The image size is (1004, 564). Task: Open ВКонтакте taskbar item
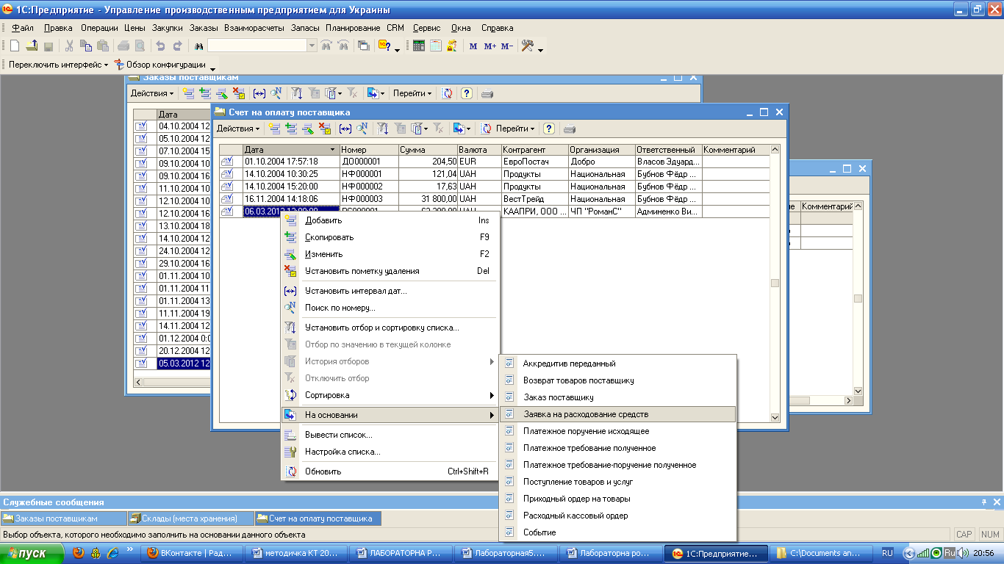coord(193,553)
